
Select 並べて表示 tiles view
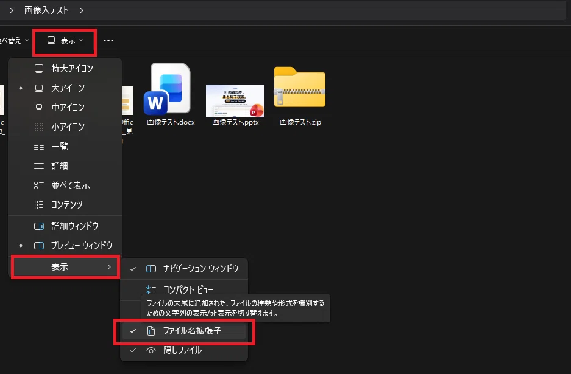coord(65,185)
